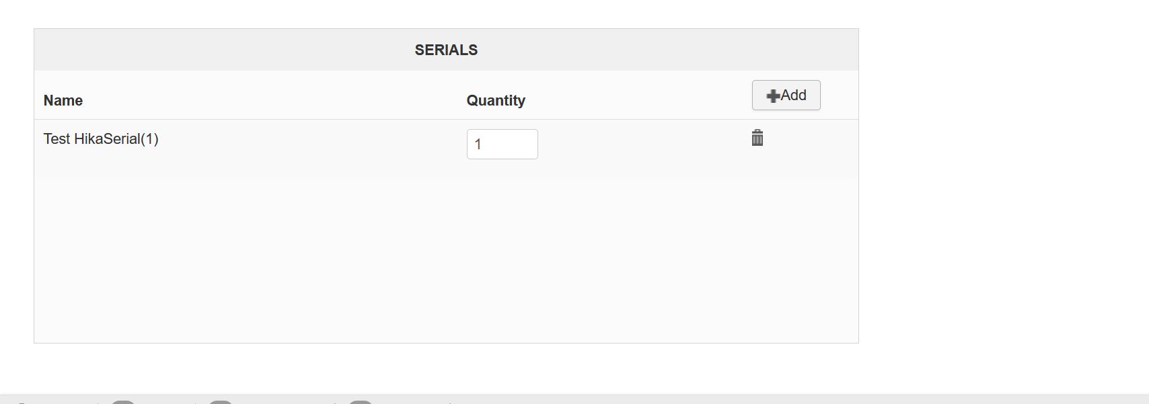Delete the Test HikaSerial(1) row via trash icon

(757, 138)
